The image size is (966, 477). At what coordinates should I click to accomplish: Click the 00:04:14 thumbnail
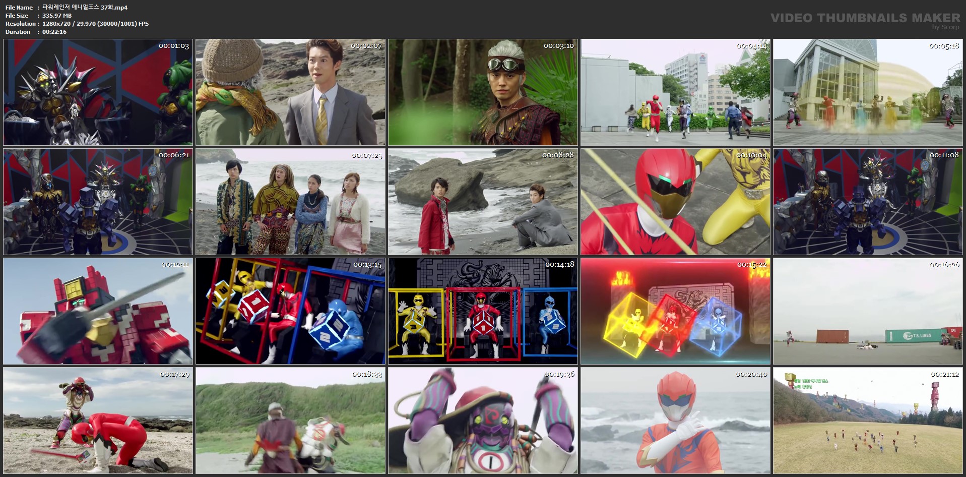(675, 92)
